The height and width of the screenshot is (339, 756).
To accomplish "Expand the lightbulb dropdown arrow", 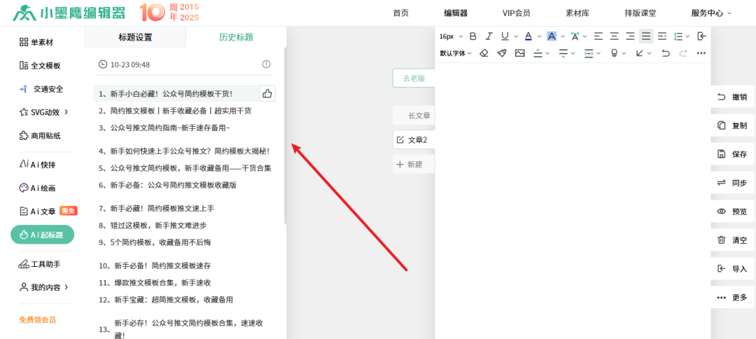I will (624, 53).
